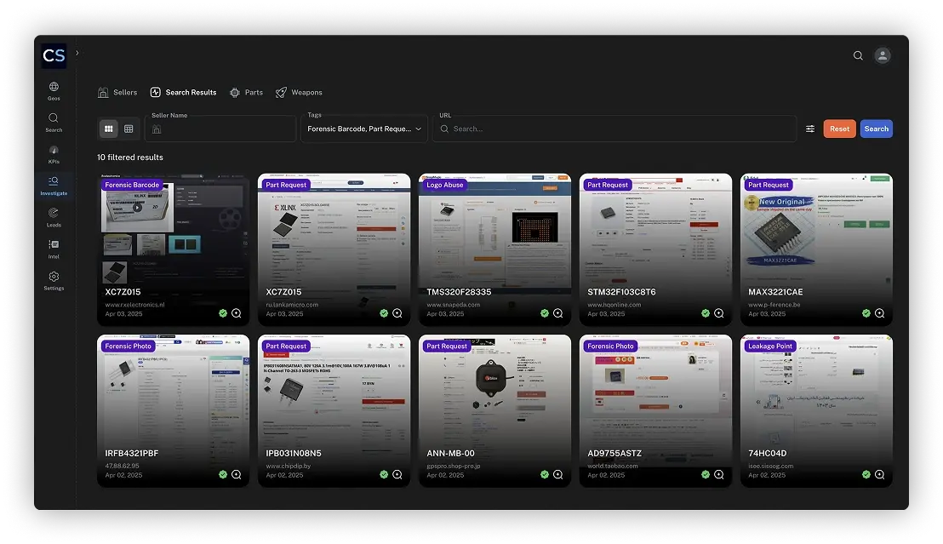Click the CS logo

point(54,55)
